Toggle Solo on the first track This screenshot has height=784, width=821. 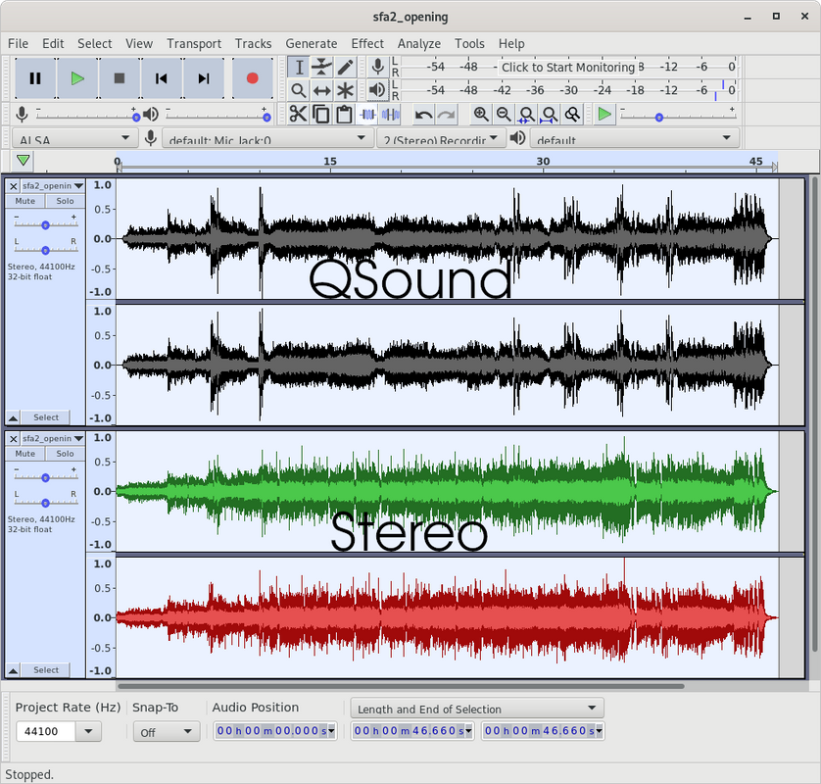click(65, 201)
